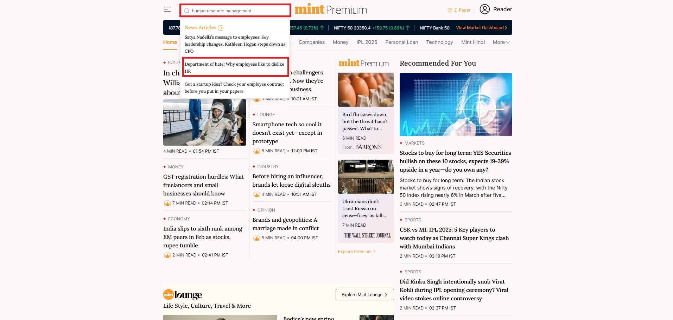Open Explore Premium chevron link

tap(357, 252)
